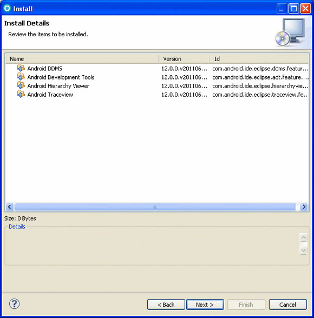Click the Android Hierarchy Viewer feature icon

[x=21, y=85]
